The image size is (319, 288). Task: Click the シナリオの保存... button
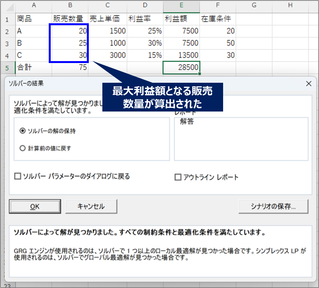click(x=273, y=206)
